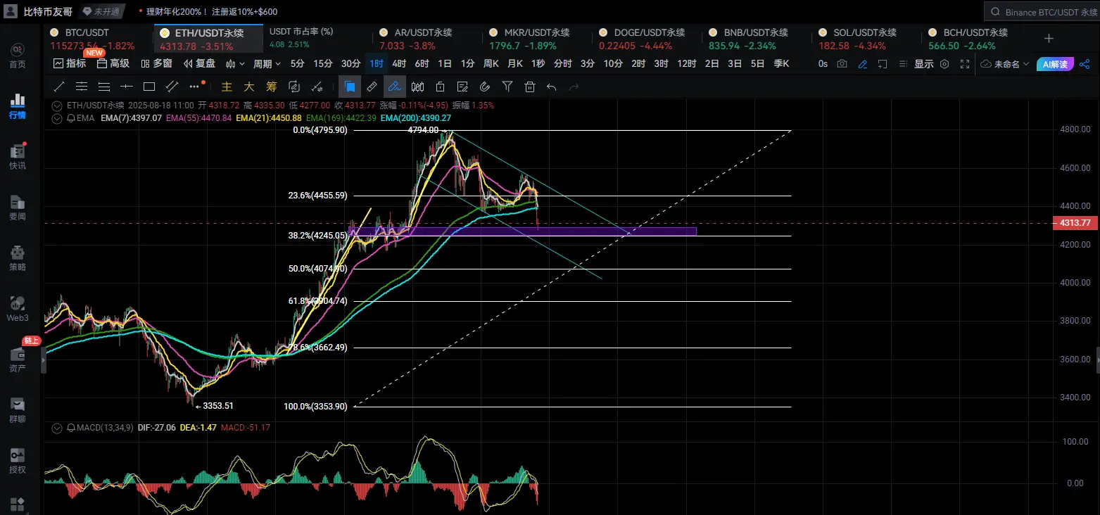Select the rectangle drawing tool
The width and height of the screenshot is (1100, 515).
[149, 87]
